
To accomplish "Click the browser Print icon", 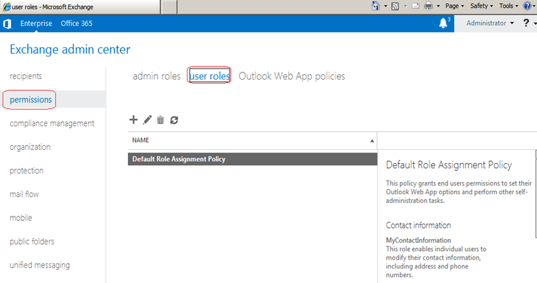I will tap(429, 6).
